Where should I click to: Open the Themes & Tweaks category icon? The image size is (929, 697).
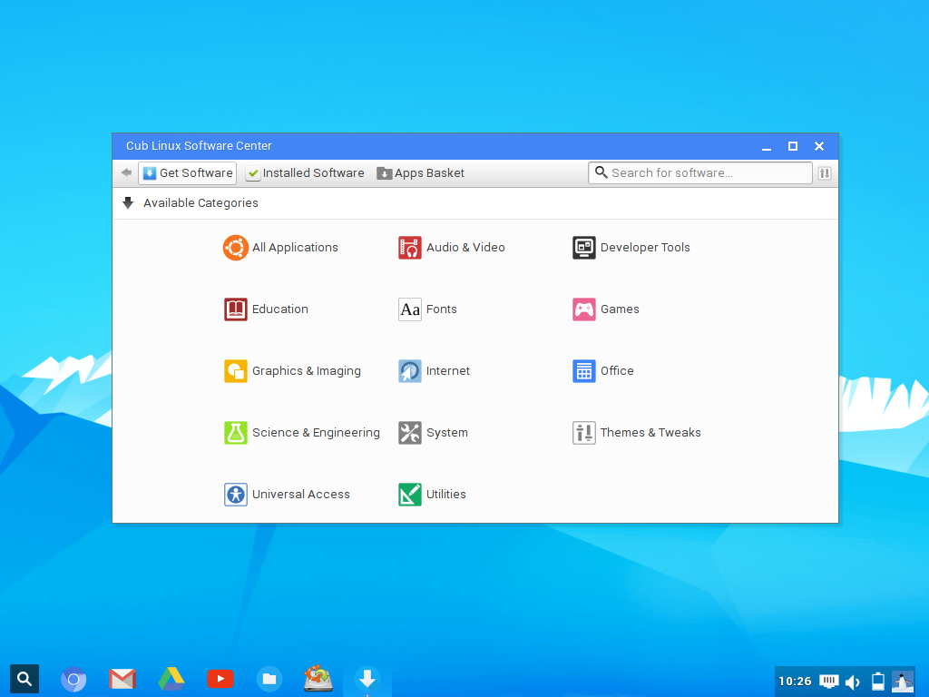point(583,433)
